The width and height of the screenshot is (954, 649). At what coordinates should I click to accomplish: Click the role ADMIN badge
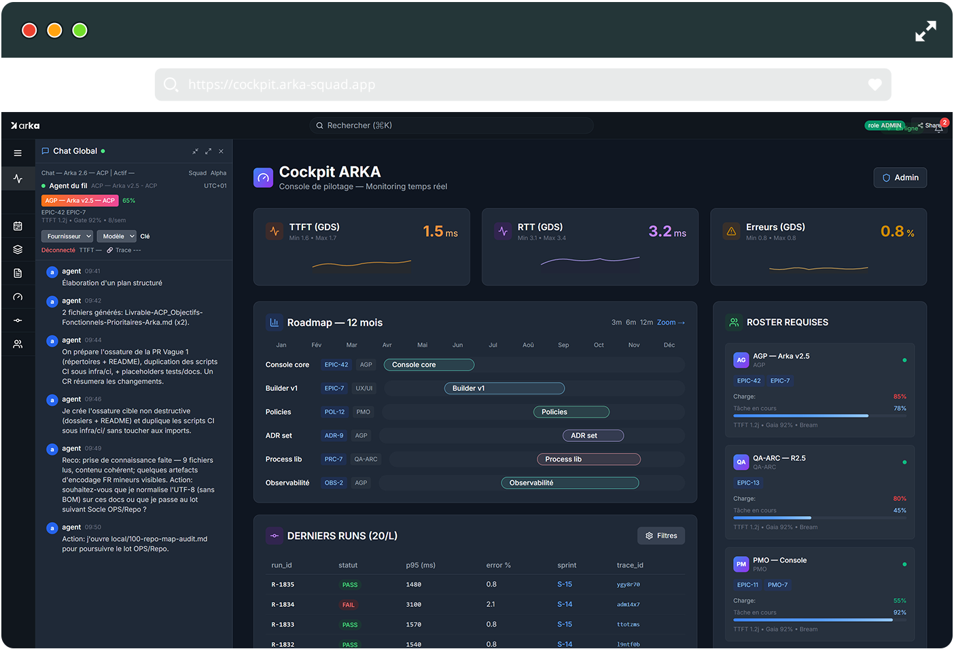tap(885, 126)
